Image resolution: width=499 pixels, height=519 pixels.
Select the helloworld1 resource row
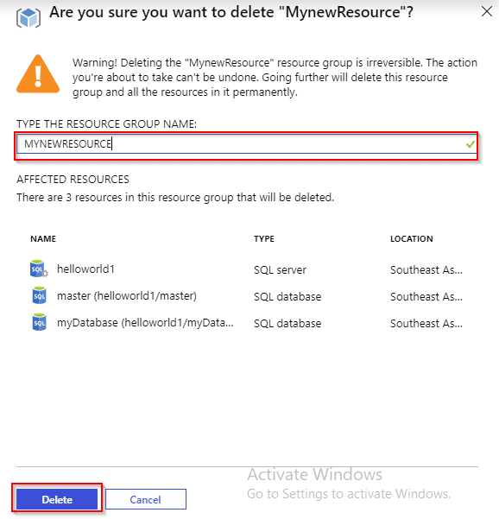click(x=247, y=269)
